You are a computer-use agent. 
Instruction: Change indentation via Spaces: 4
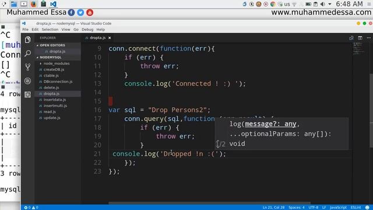coord(297,208)
